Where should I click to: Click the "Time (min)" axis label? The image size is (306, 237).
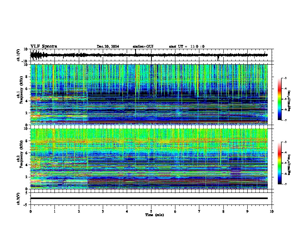pyautogui.click(x=155, y=215)
